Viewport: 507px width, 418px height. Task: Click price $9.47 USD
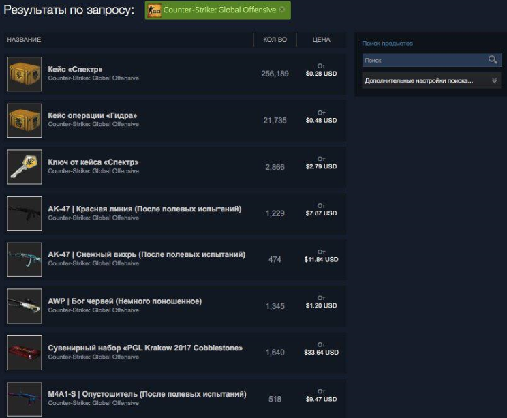pos(321,399)
